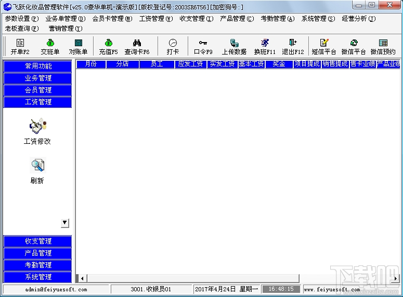The image size is (403, 297).
Task: Click the 实发工资 column header
Action: tap(223, 64)
